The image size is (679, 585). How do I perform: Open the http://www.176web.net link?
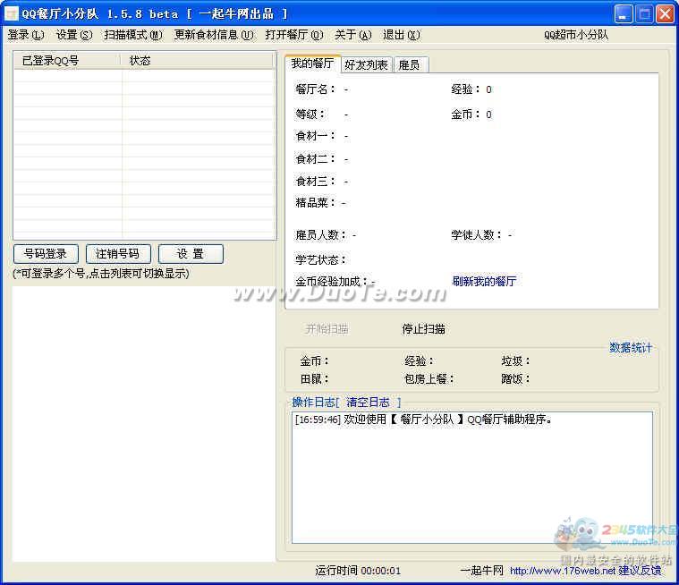(563, 571)
